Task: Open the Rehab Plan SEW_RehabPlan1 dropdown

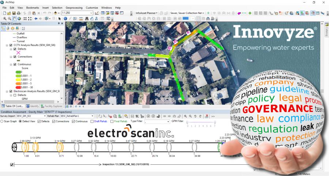Action: tap(92, 116)
